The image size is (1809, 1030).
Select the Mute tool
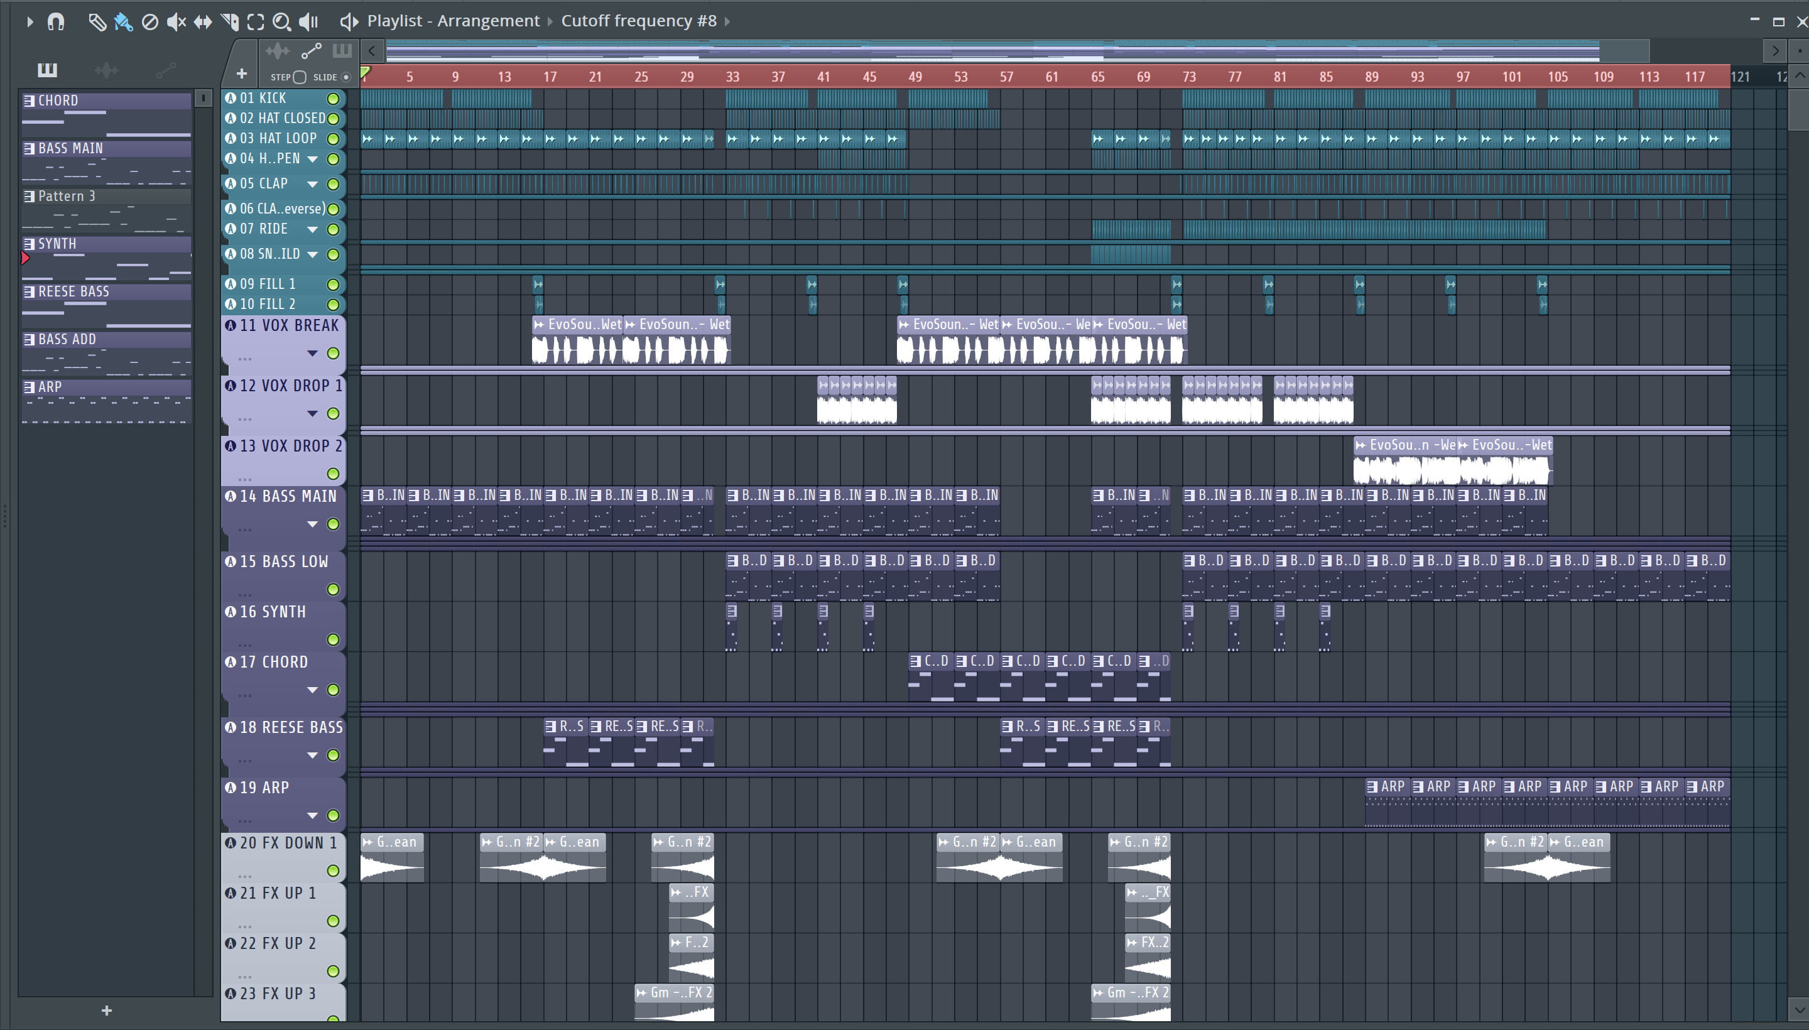(176, 22)
